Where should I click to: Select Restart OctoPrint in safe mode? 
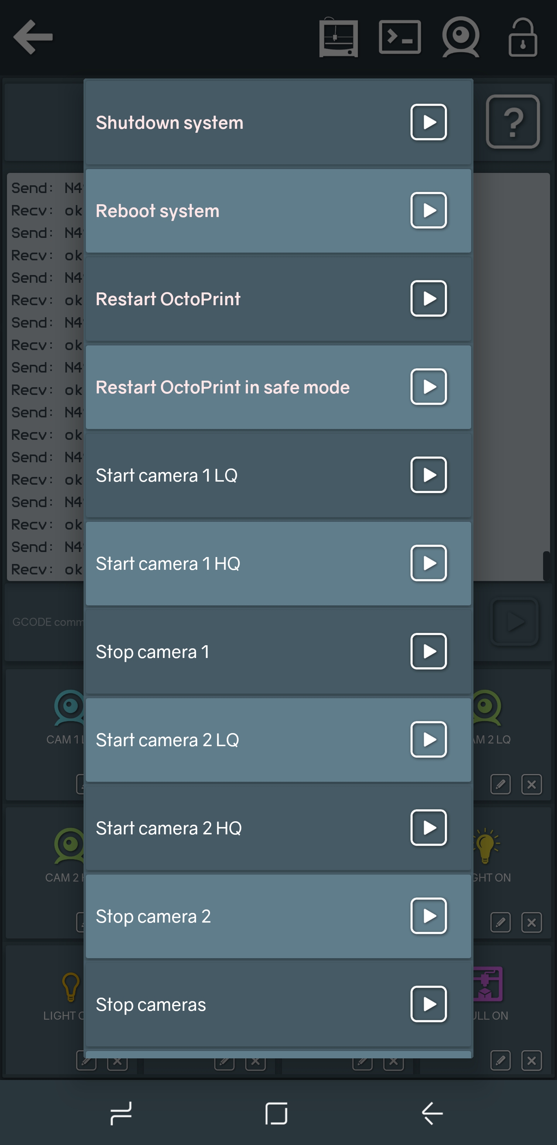coord(428,387)
